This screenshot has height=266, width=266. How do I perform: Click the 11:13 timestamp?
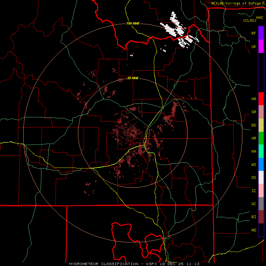click(x=193, y=264)
